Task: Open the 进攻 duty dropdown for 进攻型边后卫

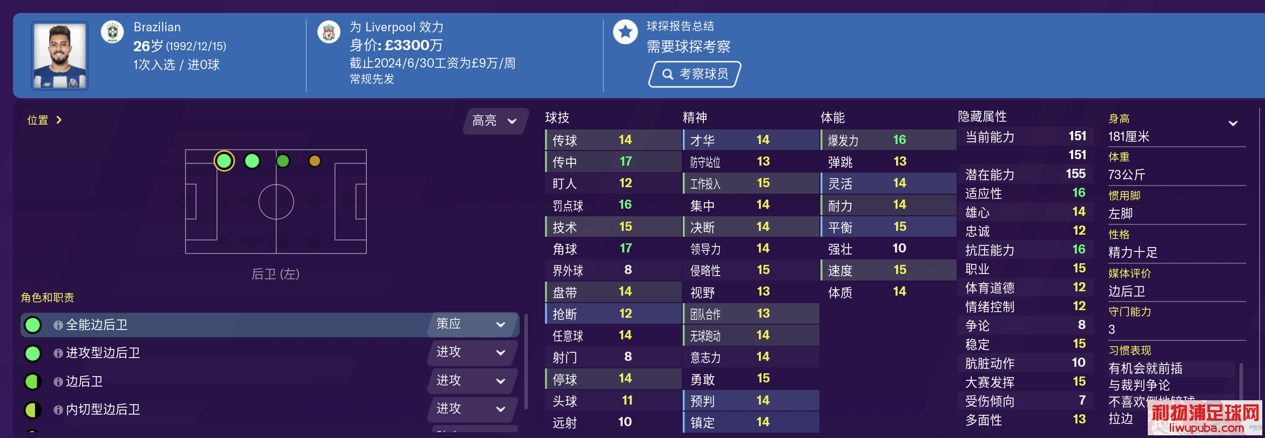Action: pyautogui.click(x=473, y=352)
